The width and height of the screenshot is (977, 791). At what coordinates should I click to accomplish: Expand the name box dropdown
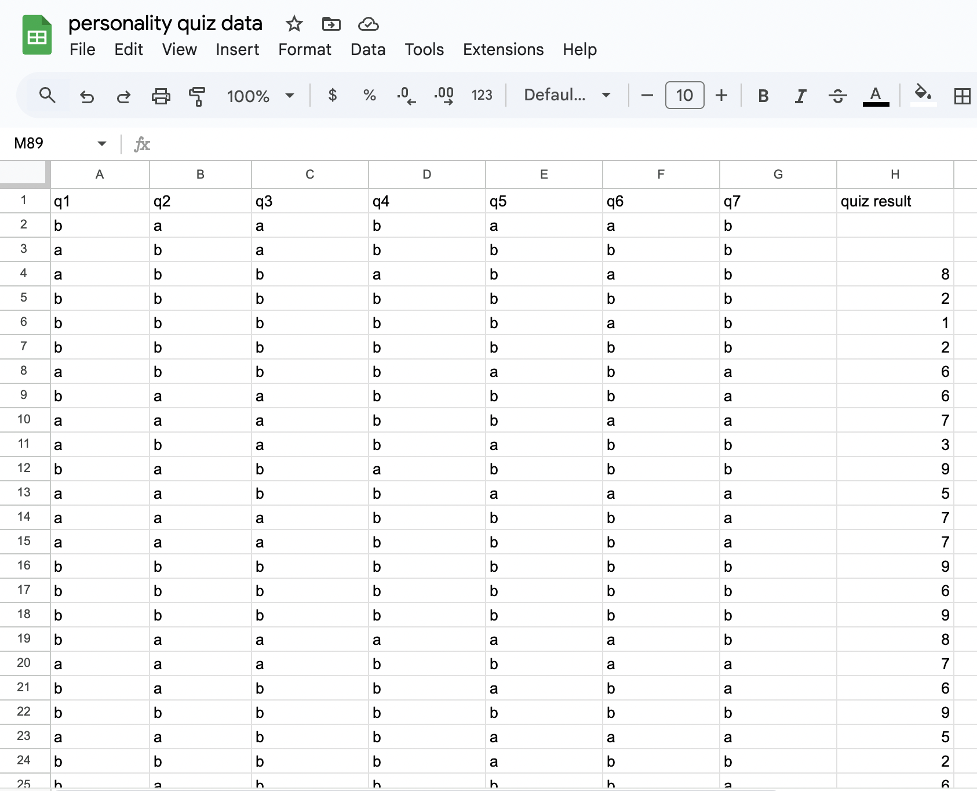coord(101,143)
